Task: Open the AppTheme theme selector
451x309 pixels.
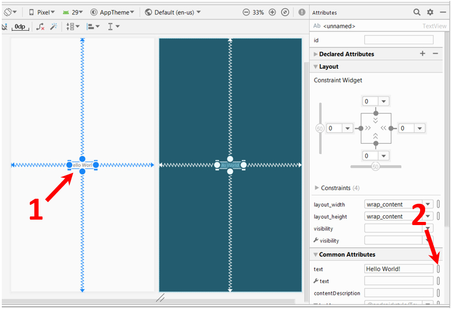Action: (x=113, y=12)
